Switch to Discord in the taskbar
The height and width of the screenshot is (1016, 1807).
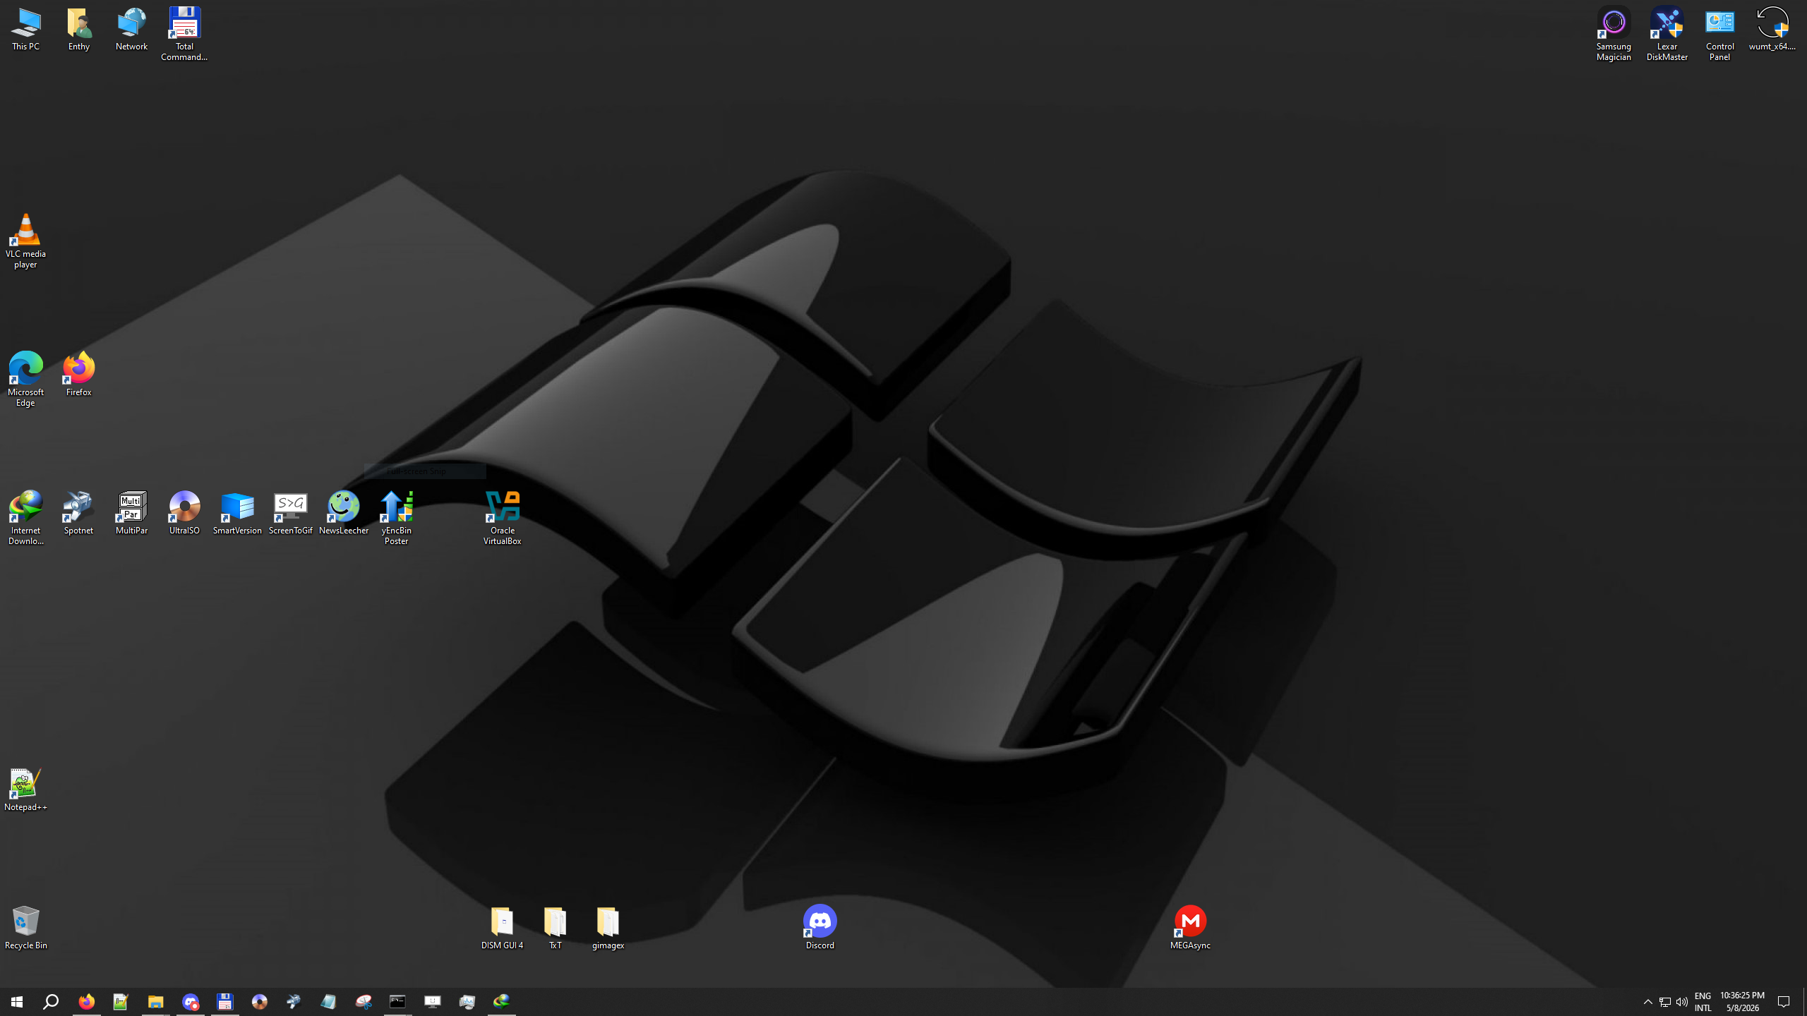[x=191, y=1002]
